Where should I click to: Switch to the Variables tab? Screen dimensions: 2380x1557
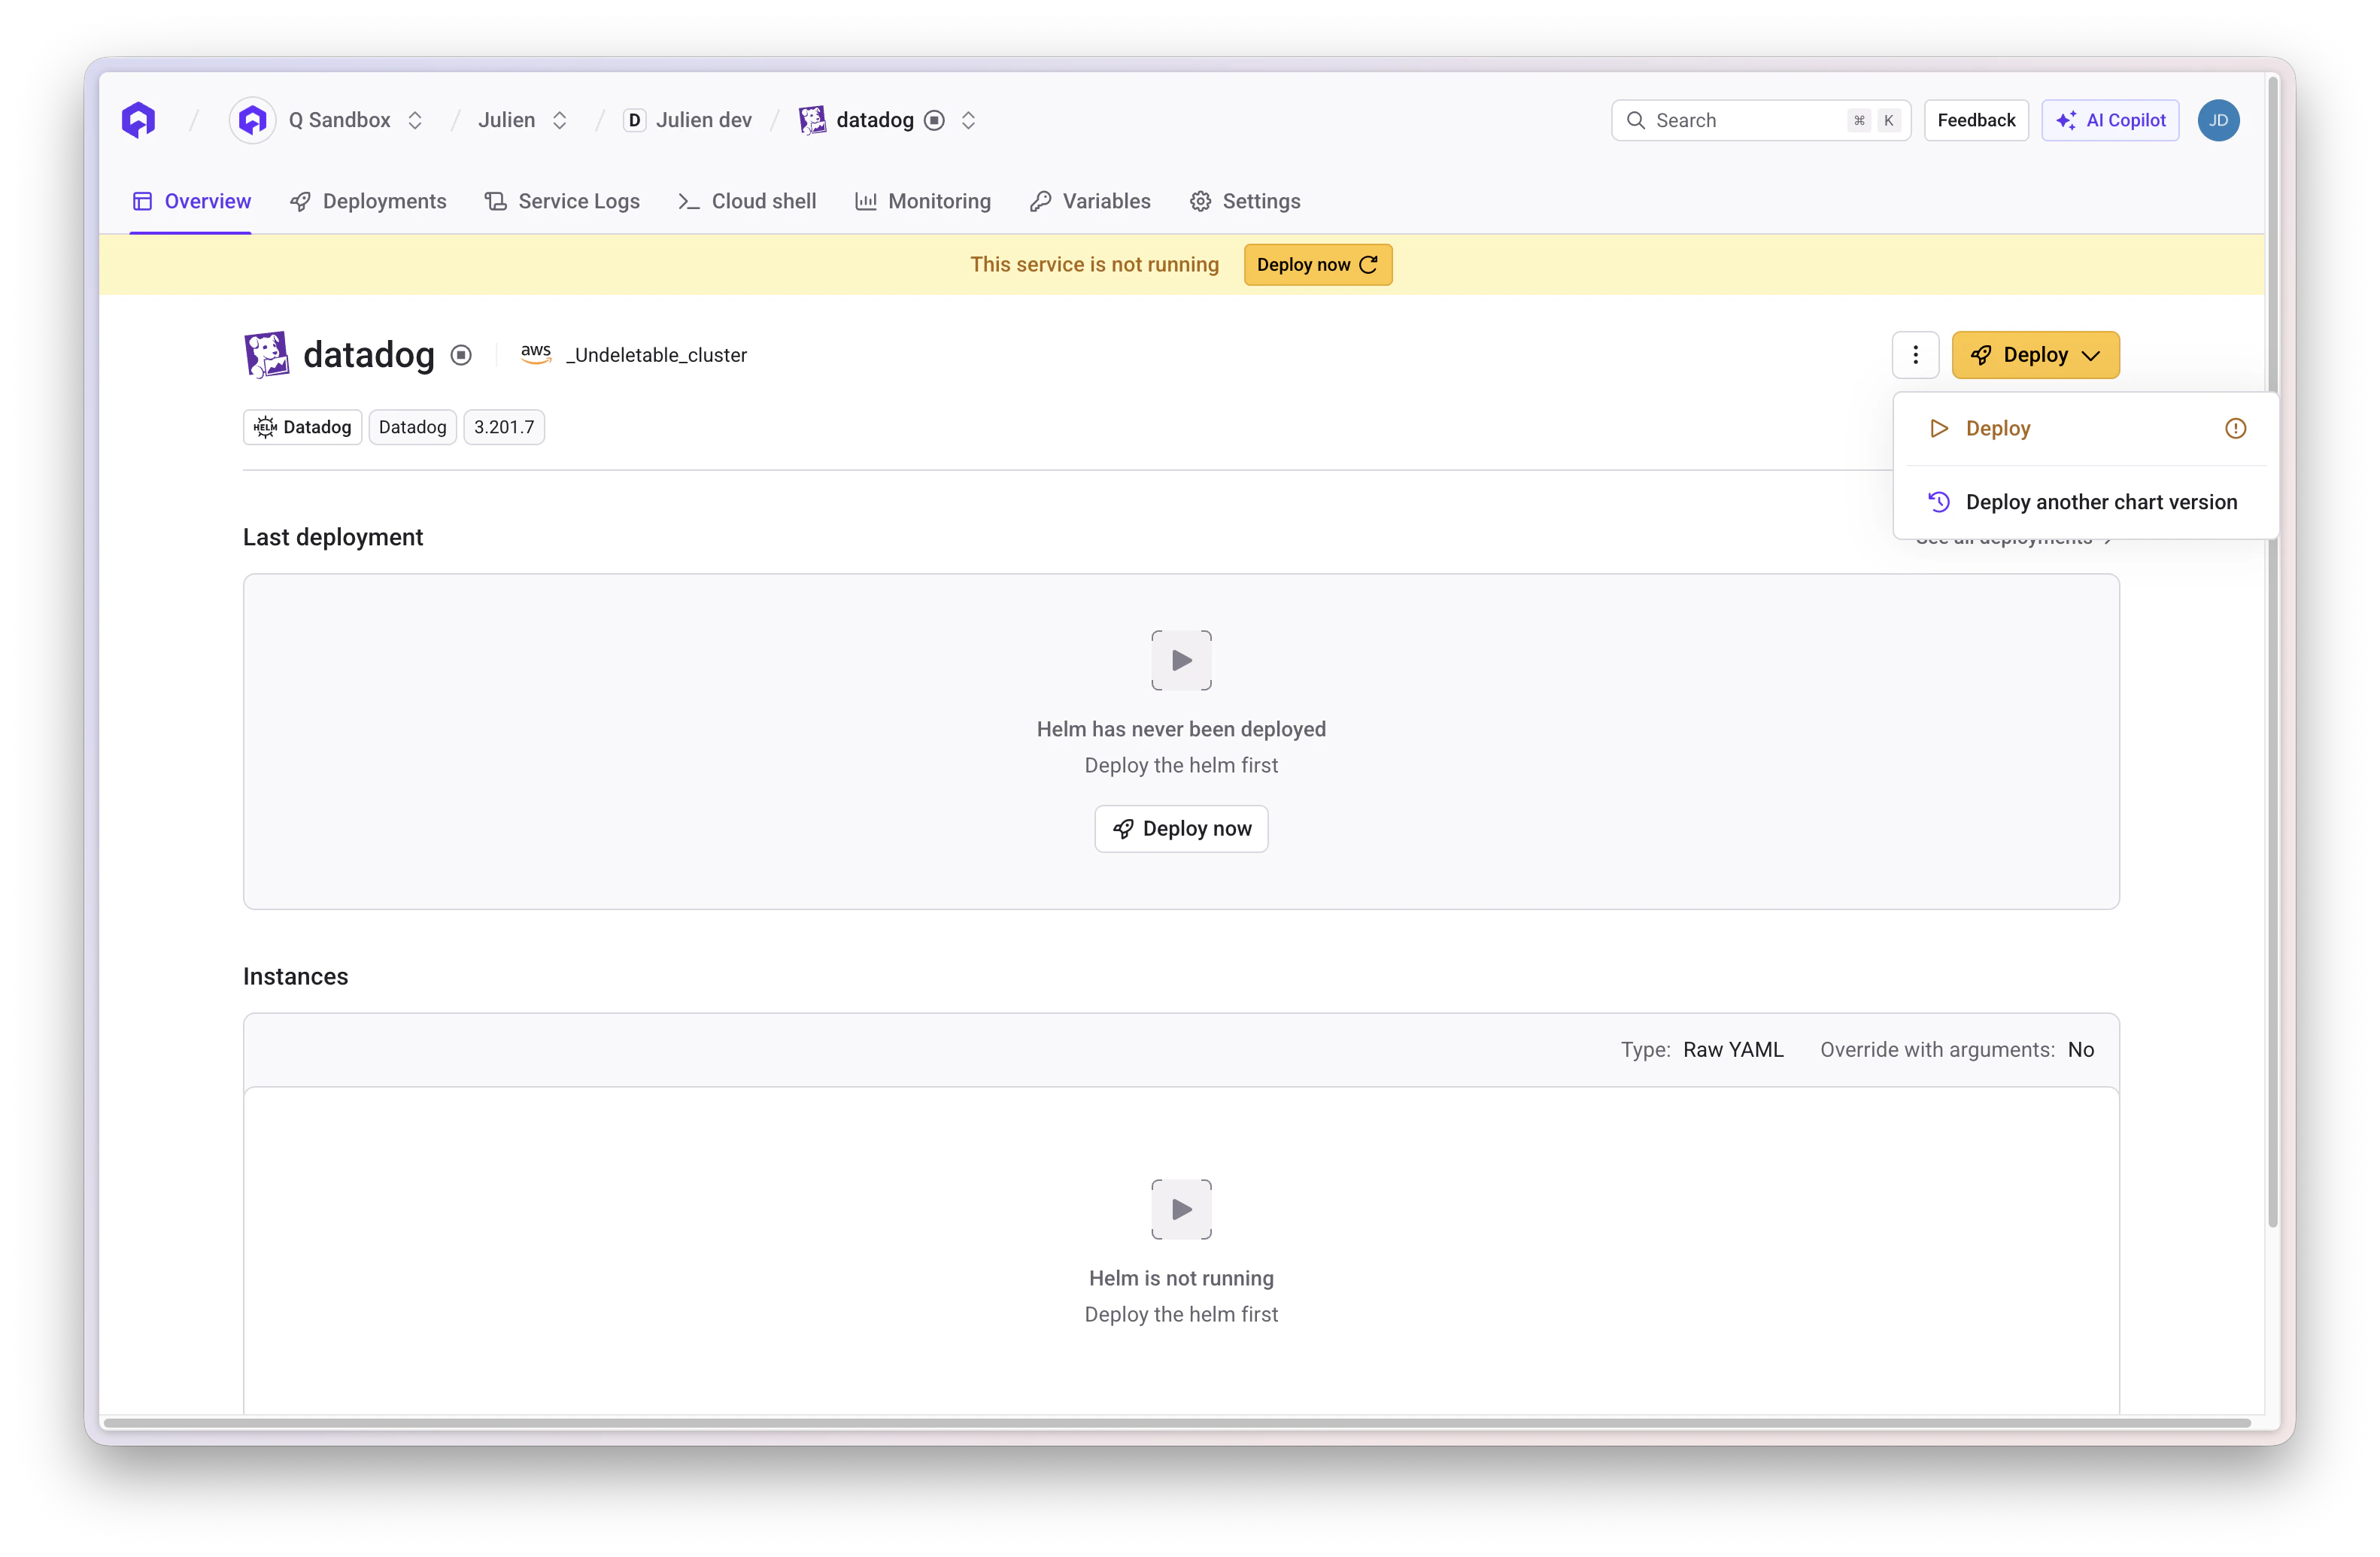tap(1090, 201)
